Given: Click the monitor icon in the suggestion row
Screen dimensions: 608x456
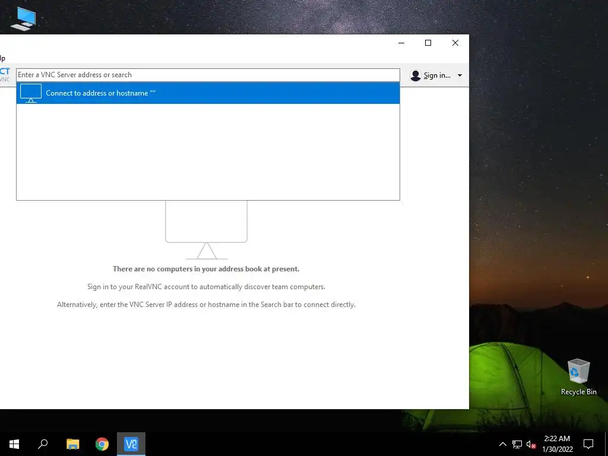Looking at the screenshot, I should pos(31,93).
